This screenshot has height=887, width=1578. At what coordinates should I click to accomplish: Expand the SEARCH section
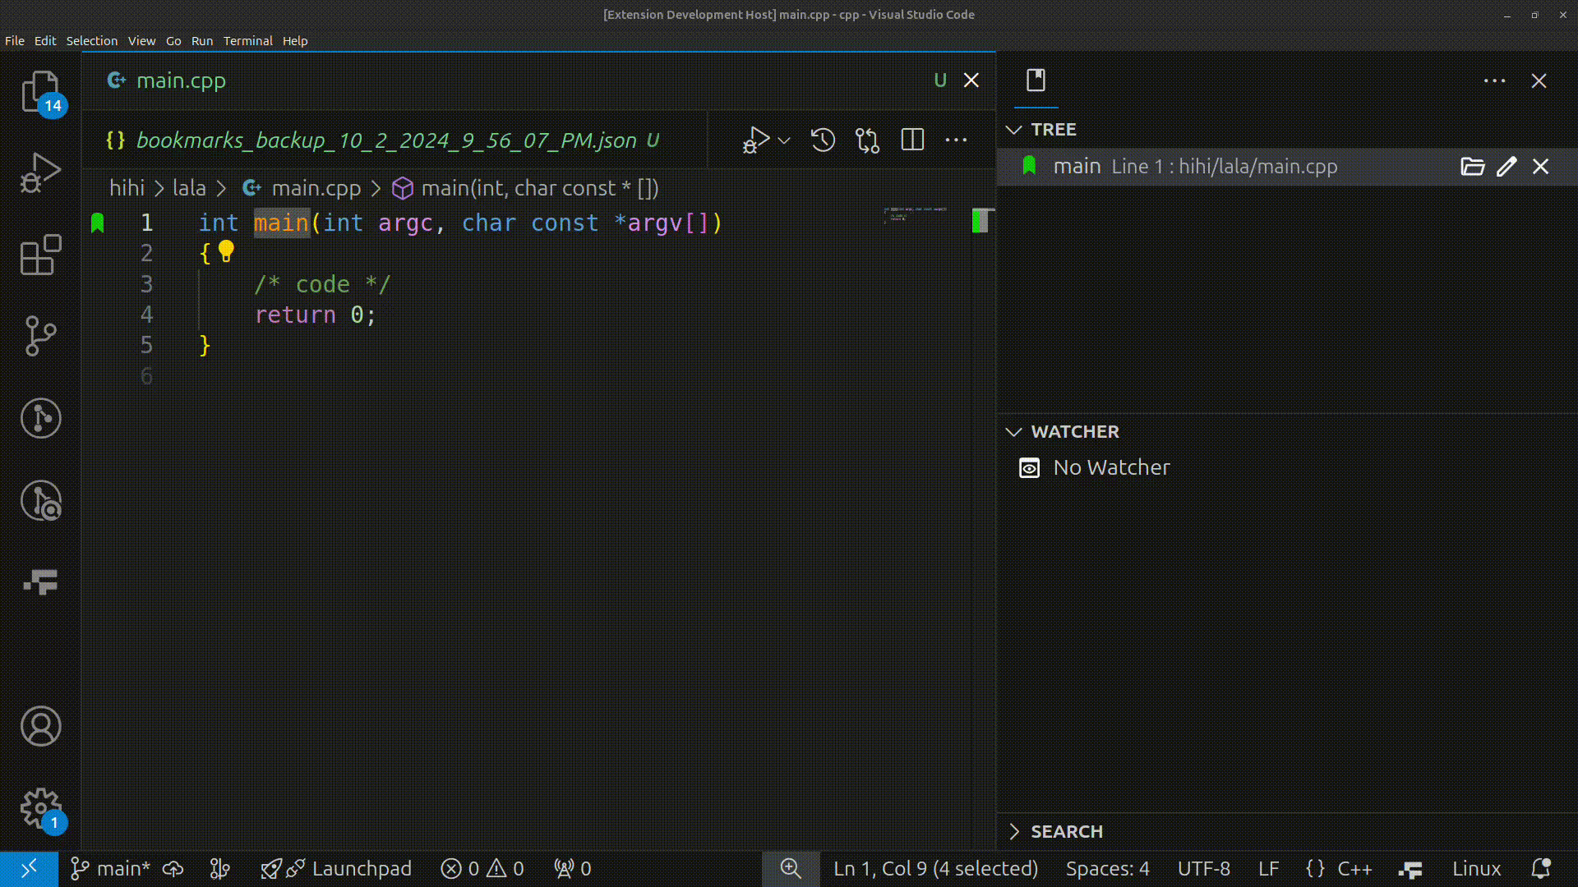click(1014, 832)
